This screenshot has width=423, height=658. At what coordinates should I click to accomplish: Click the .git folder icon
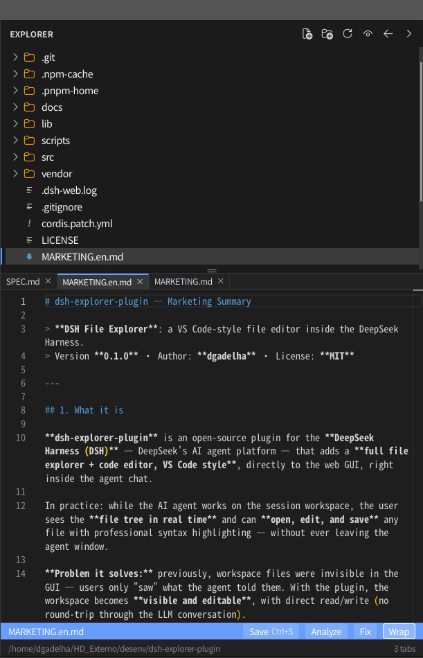(29, 57)
